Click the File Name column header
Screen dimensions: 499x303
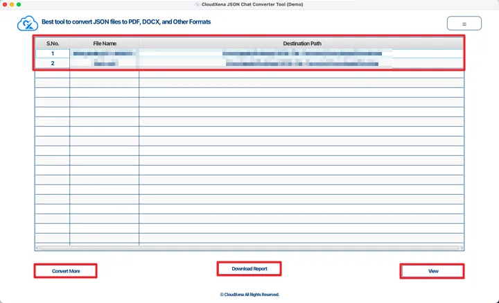105,44
